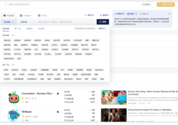Image resolution: width=178 pixels, height=125 pixels.
Task: Collapse the blue 受众画像 filter dropdown
Action: (9, 22)
